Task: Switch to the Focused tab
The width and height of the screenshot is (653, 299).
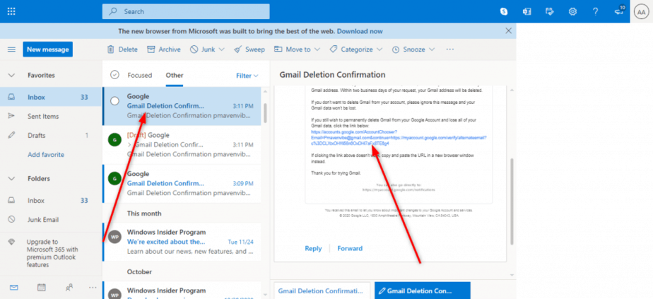Action: (x=139, y=76)
